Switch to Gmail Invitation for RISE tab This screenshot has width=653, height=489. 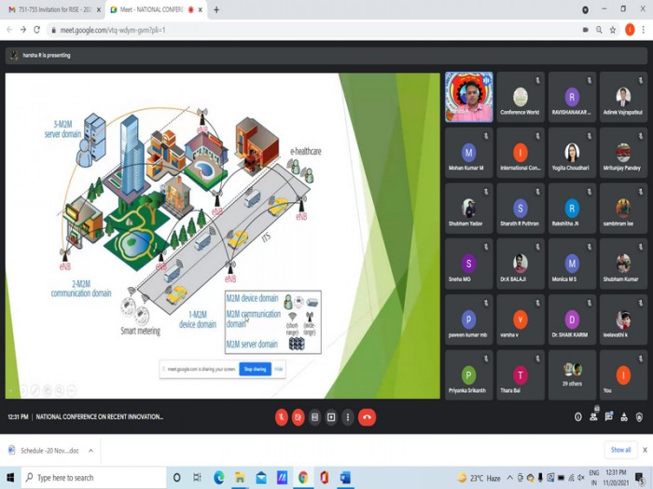53,9
